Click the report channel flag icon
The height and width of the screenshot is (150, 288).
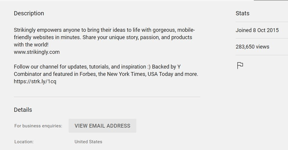click(x=240, y=66)
